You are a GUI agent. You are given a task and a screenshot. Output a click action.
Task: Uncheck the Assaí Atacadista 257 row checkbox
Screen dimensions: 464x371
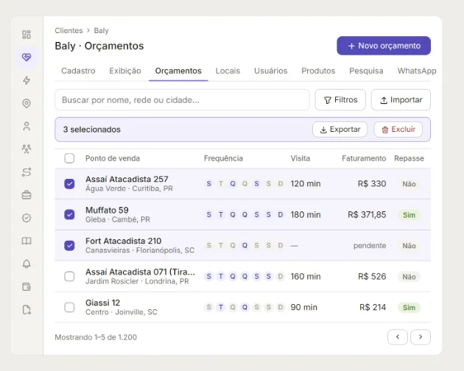click(x=69, y=184)
